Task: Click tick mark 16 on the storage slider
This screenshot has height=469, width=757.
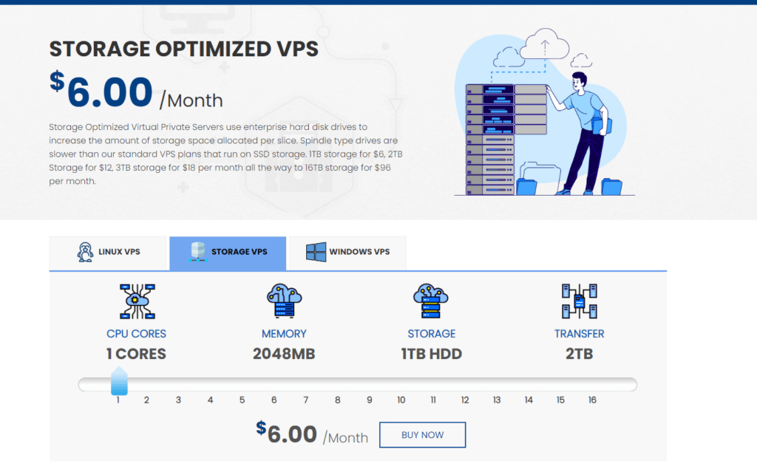Action: tap(592, 400)
